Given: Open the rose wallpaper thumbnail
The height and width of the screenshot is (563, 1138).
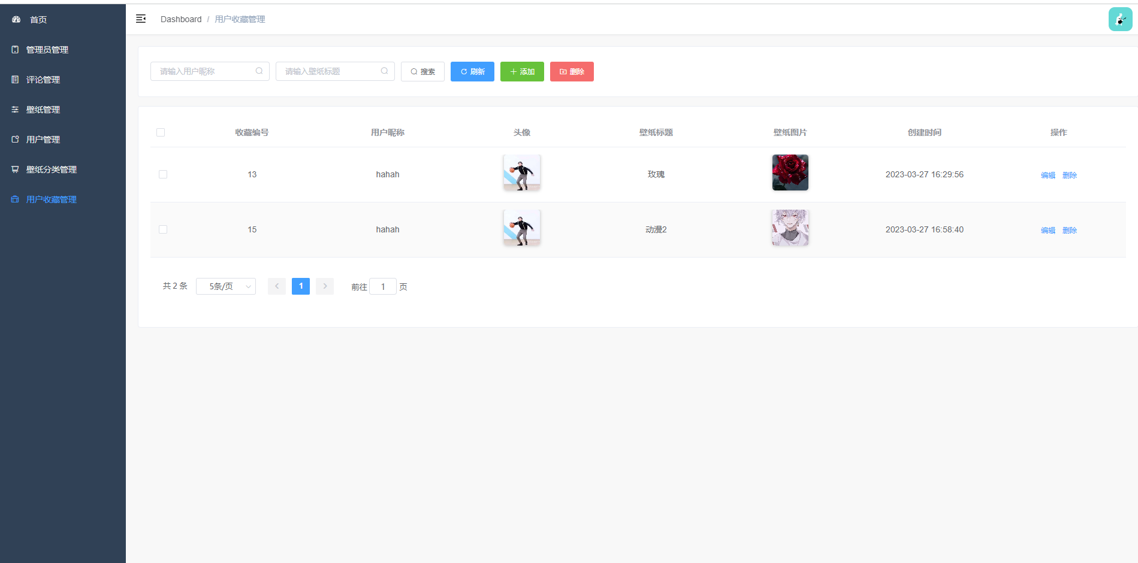Looking at the screenshot, I should point(790,172).
